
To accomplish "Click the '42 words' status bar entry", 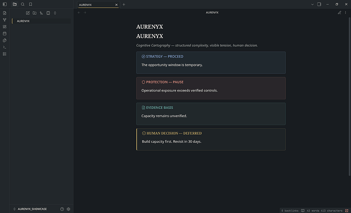I will pyautogui.click(x=313, y=210).
